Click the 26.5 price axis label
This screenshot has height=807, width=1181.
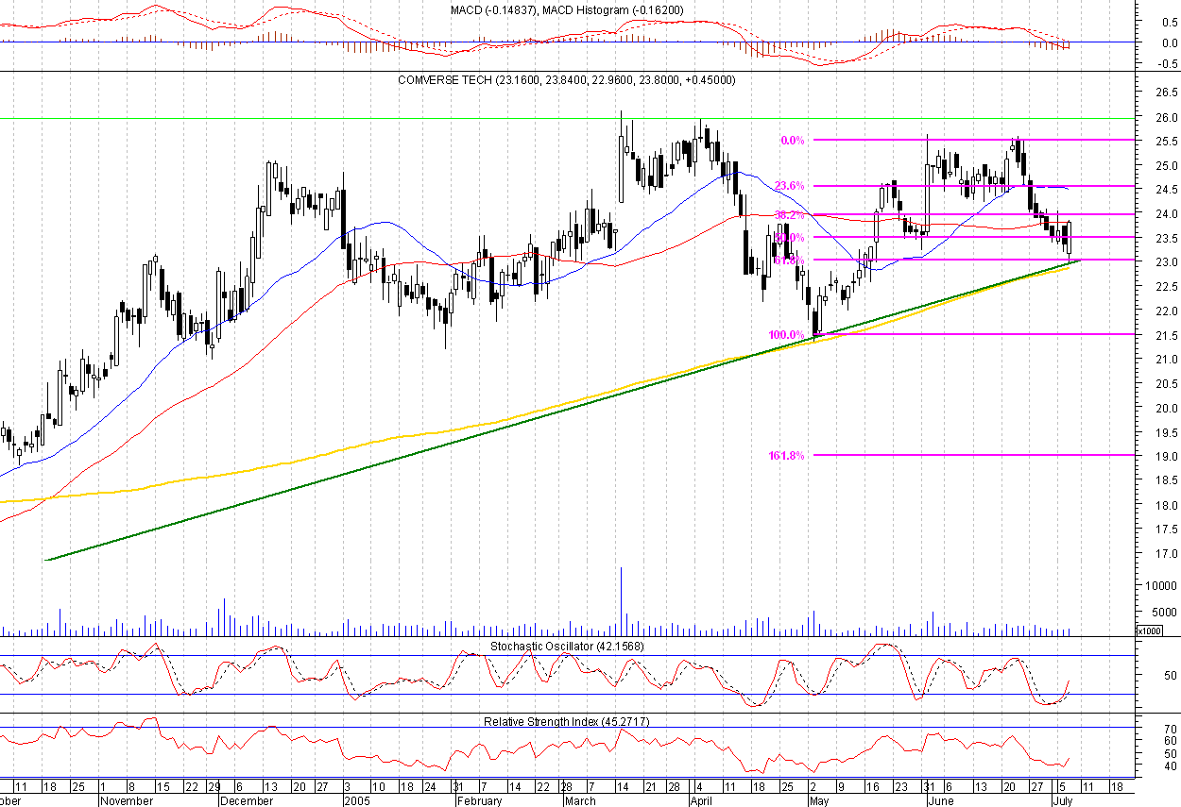click(x=1165, y=93)
